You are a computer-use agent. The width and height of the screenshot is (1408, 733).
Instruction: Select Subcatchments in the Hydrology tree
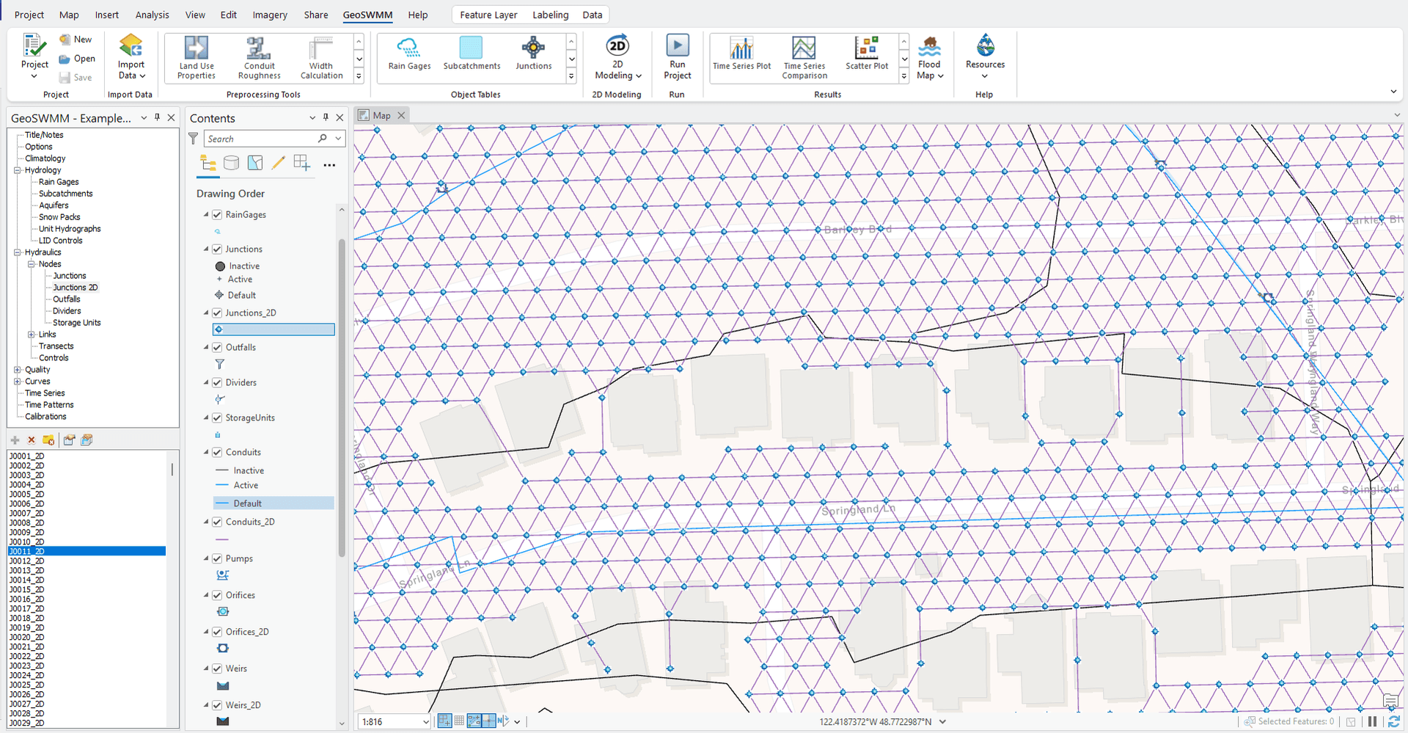pos(65,194)
